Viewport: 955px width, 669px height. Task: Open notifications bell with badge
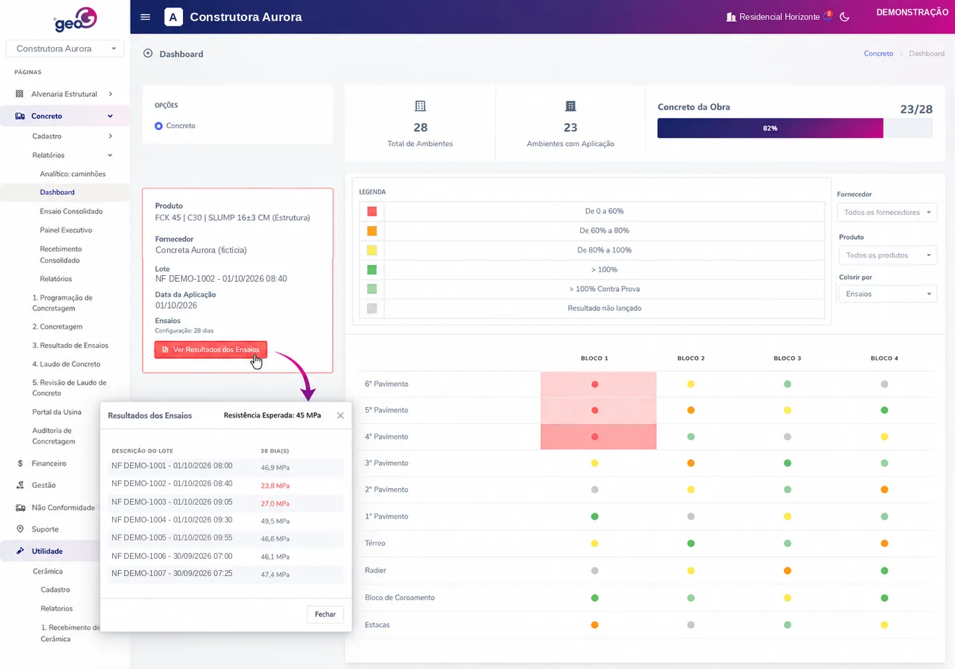click(828, 15)
